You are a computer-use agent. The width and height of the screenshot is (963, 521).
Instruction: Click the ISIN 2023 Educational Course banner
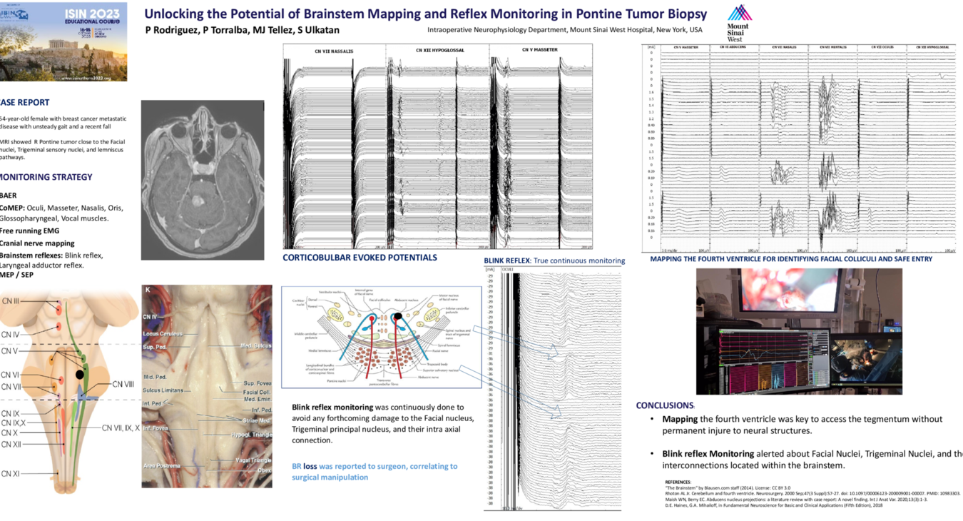[x=63, y=41]
